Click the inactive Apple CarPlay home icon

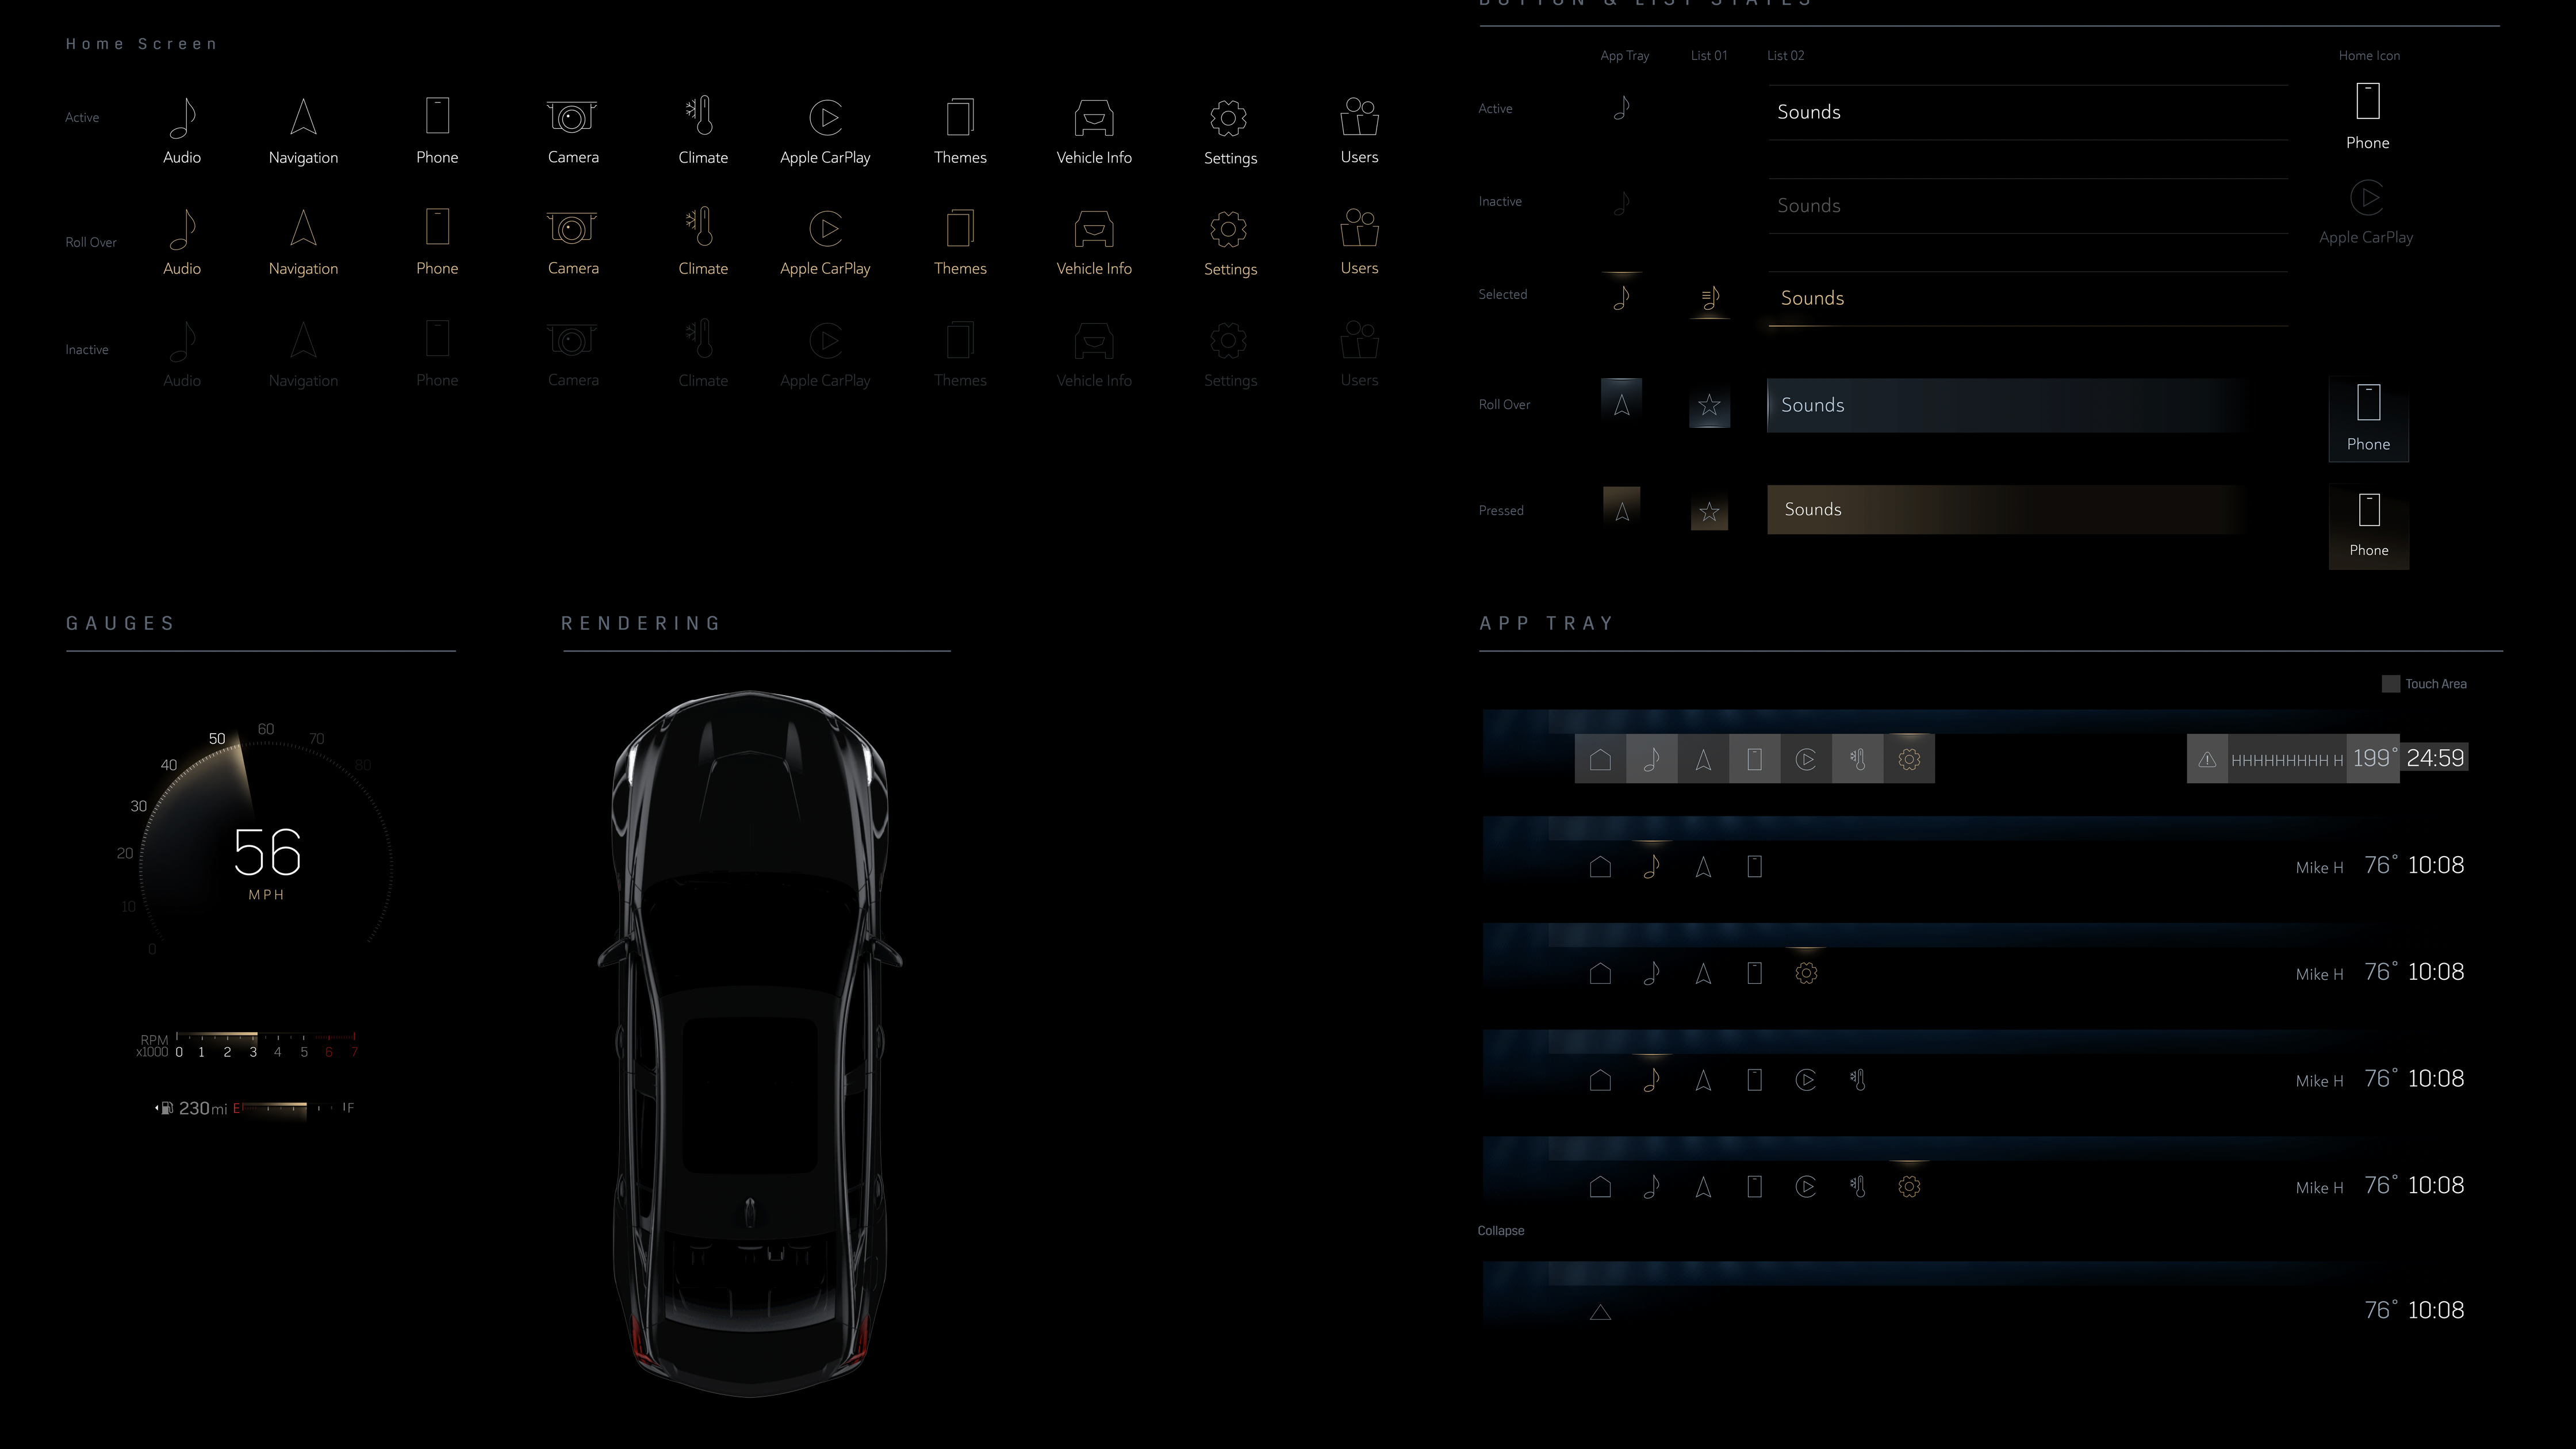pyautogui.click(x=2366, y=198)
